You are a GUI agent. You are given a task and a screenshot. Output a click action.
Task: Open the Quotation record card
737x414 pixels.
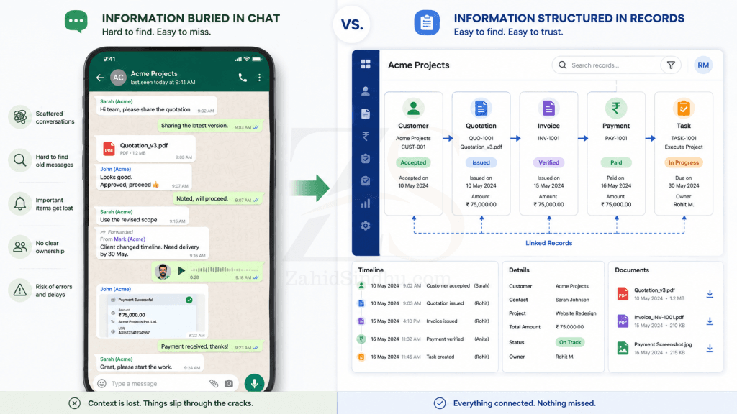click(481, 154)
